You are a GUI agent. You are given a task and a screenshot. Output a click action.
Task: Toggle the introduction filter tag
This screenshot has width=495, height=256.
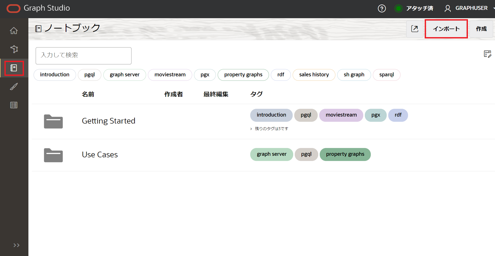tap(55, 75)
